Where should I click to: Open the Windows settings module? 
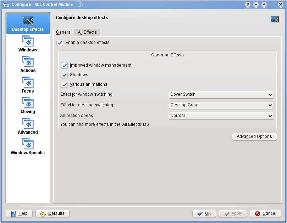pyautogui.click(x=28, y=44)
